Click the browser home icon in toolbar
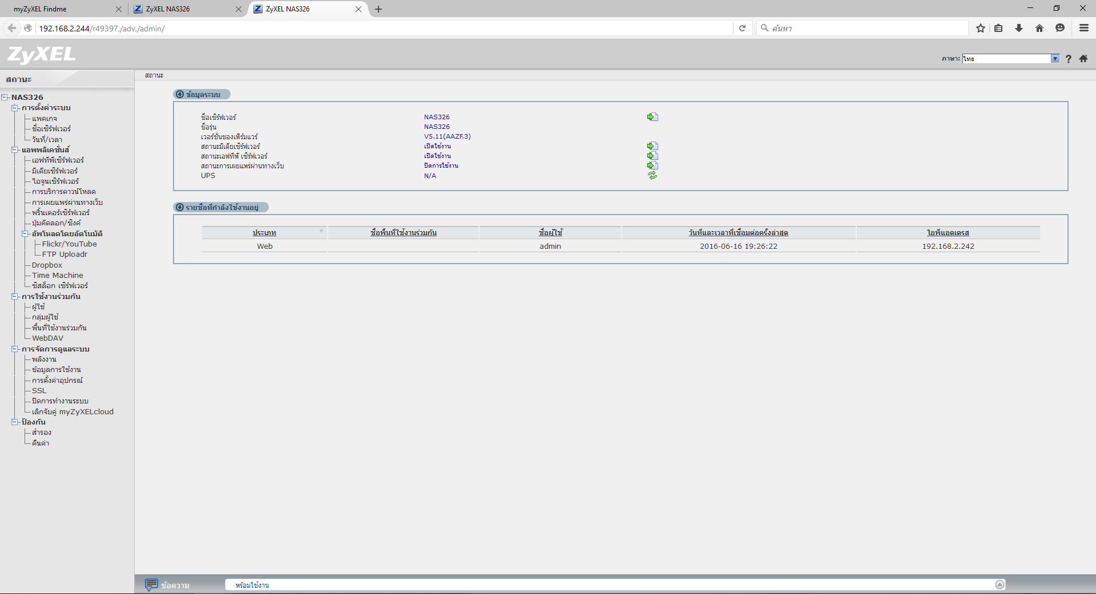1096x594 pixels. (1039, 28)
